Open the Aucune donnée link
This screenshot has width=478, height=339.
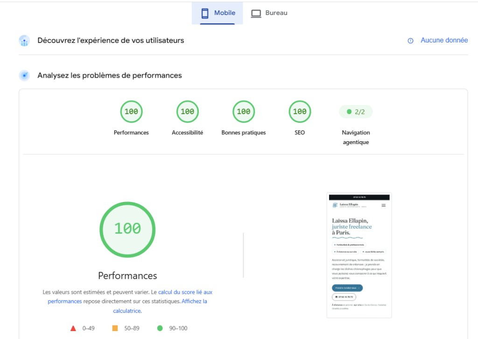444,40
